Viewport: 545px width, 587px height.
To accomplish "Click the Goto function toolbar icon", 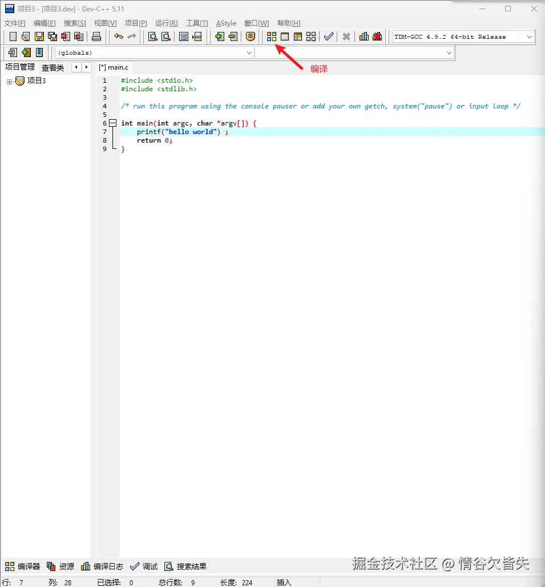I will pyautogui.click(x=184, y=37).
